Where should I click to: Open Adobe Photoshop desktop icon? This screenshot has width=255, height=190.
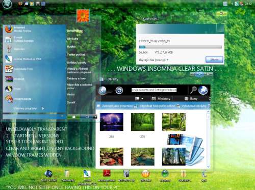87,177
